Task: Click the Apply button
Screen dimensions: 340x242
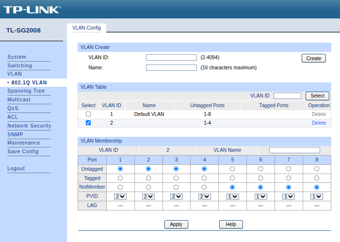Action: pyautogui.click(x=176, y=224)
